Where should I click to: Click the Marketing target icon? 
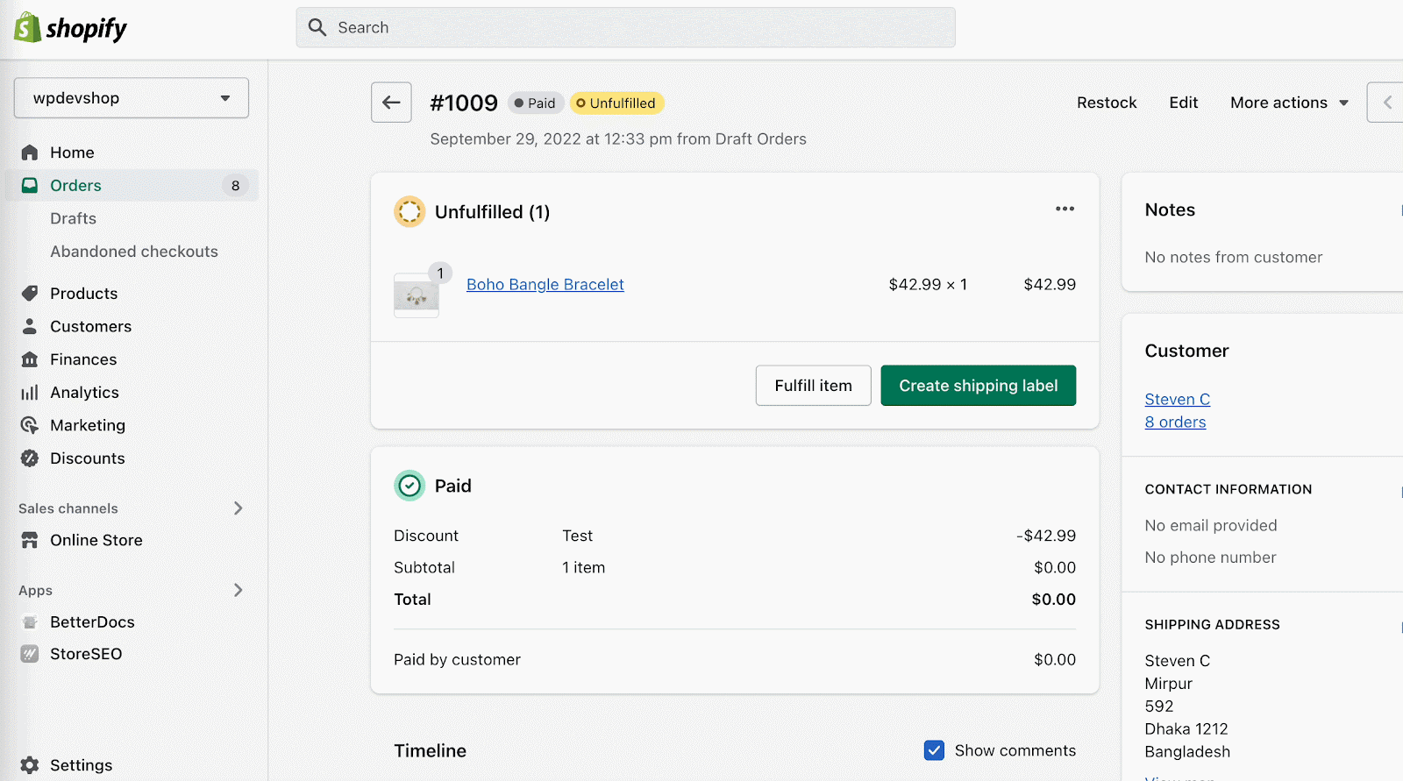30,425
